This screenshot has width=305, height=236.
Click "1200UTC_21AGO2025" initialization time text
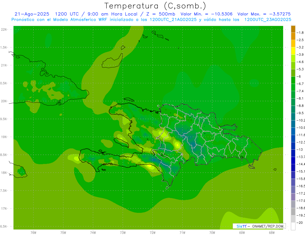[173, 20]
